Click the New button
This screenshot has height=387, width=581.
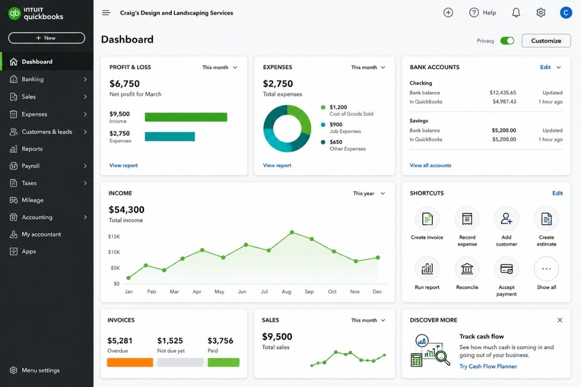46,38
